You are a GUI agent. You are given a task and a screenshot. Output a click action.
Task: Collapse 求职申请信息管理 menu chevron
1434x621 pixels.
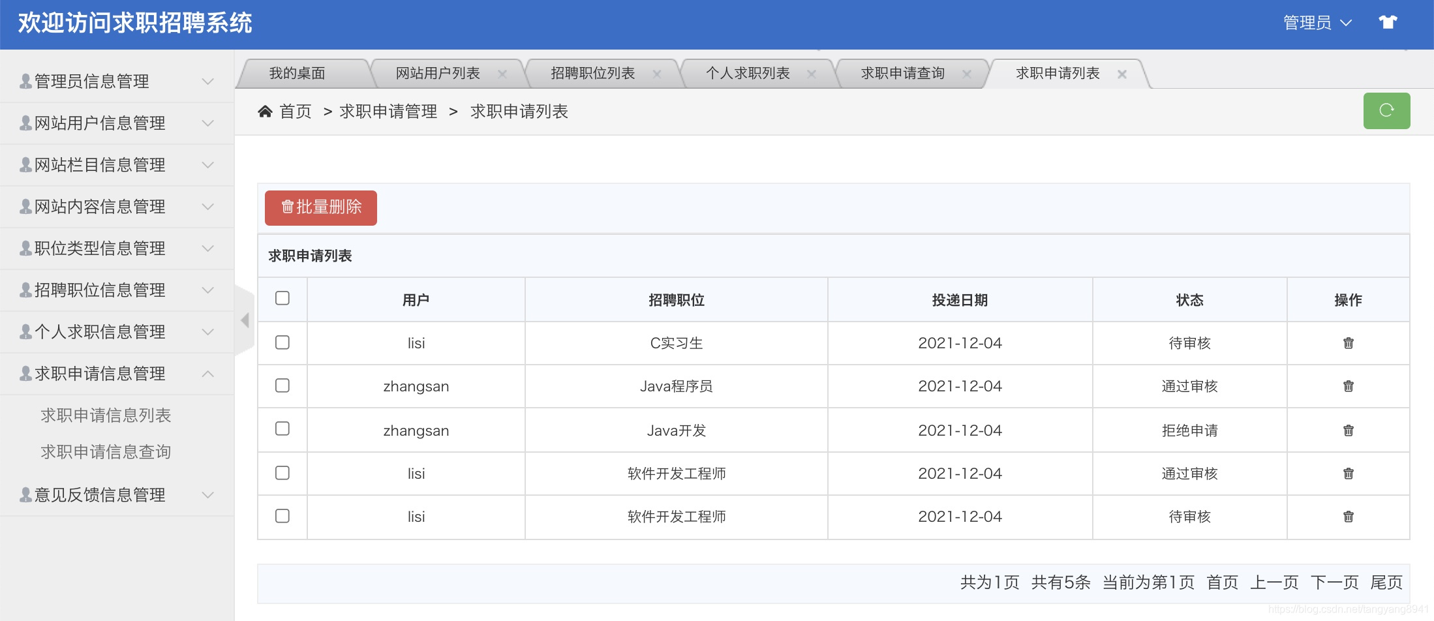208,374
